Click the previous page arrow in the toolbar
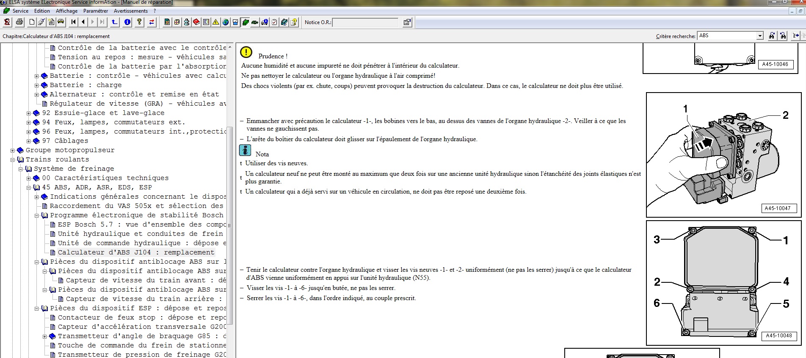Image resolution: width=806 pixels, height=358 pixels. 83,22
